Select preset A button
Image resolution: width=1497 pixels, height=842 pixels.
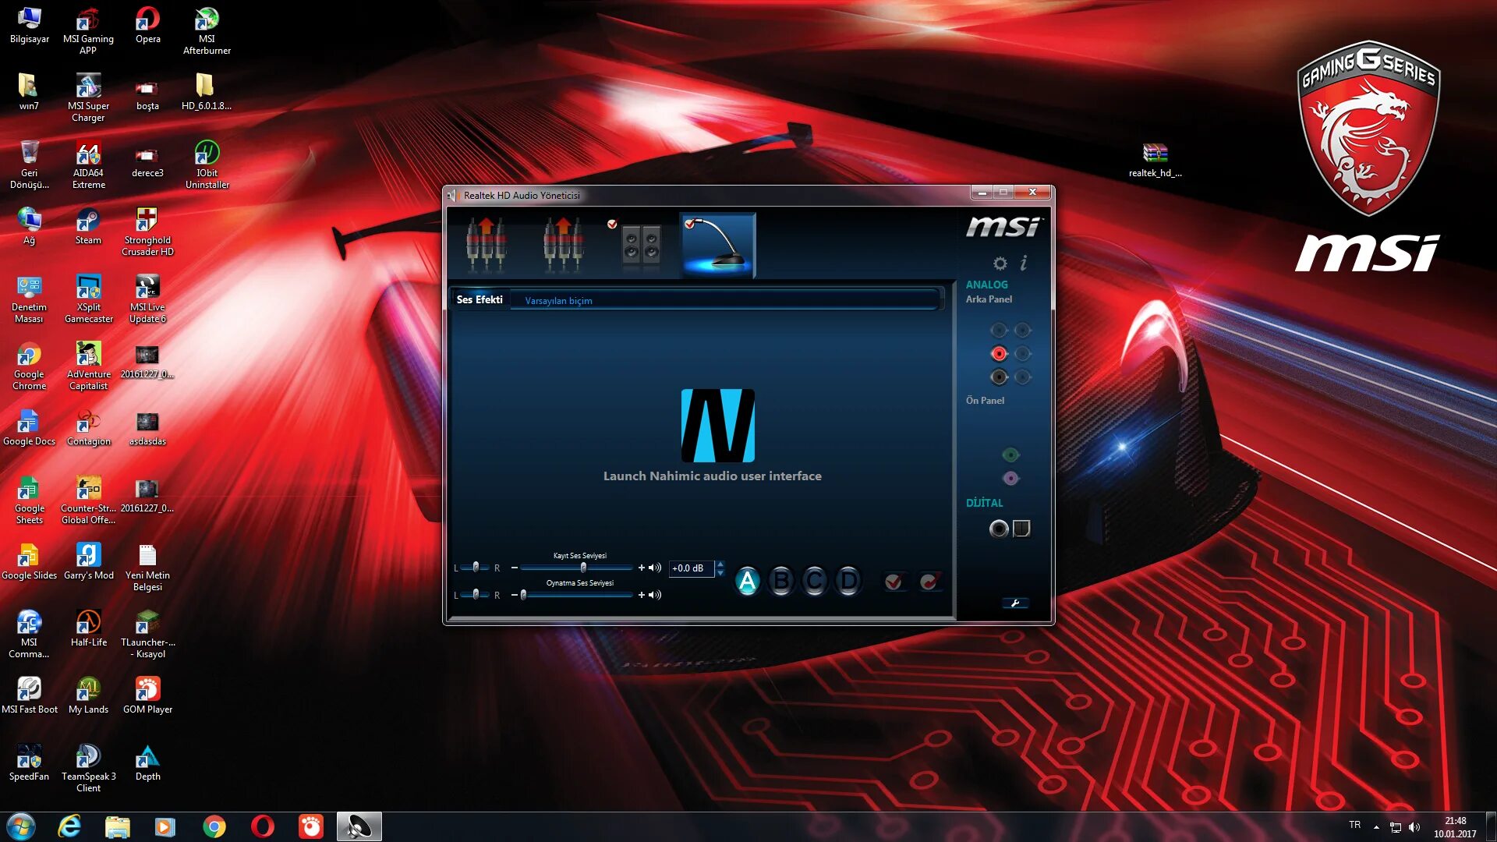747,581
